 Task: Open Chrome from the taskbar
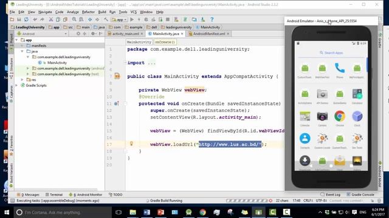click(x=202, y=213)
